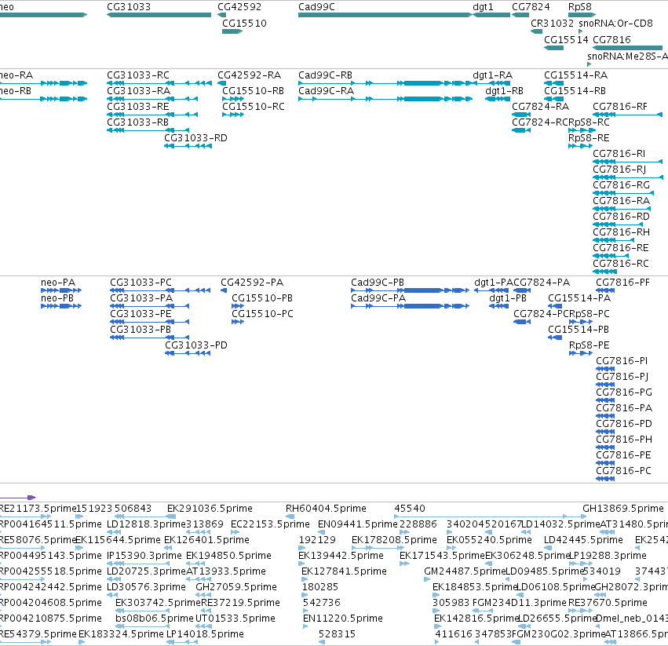
Task: Select snoRNA:Or-CD8 feature label
Action: coord(615,23)
